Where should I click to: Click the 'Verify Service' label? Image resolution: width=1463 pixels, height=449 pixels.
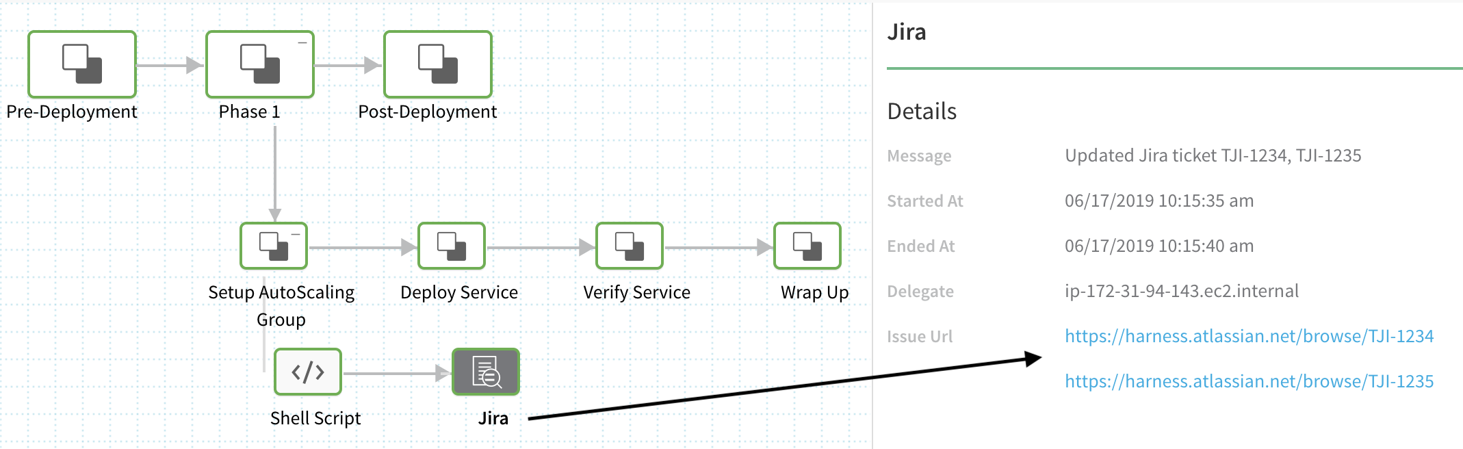637,292
